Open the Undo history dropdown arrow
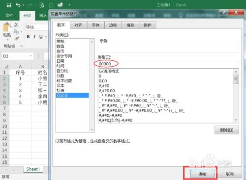 coord(24,5)
